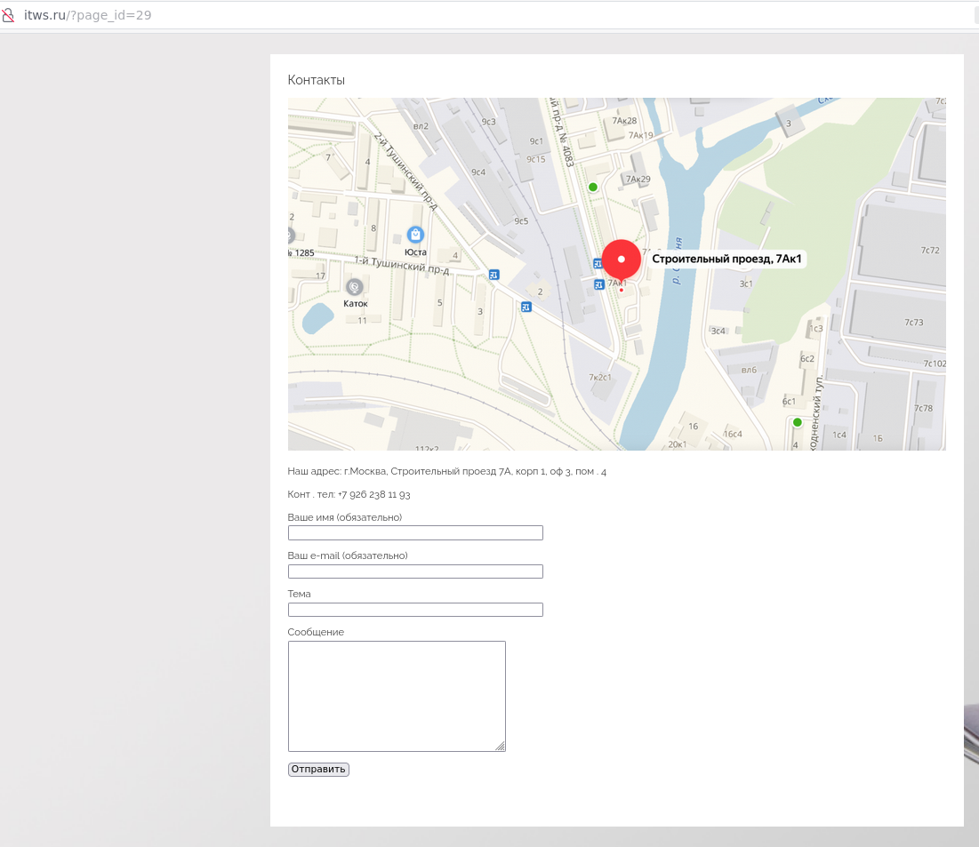Click the 7с73 building label on map

pos(913,323)
